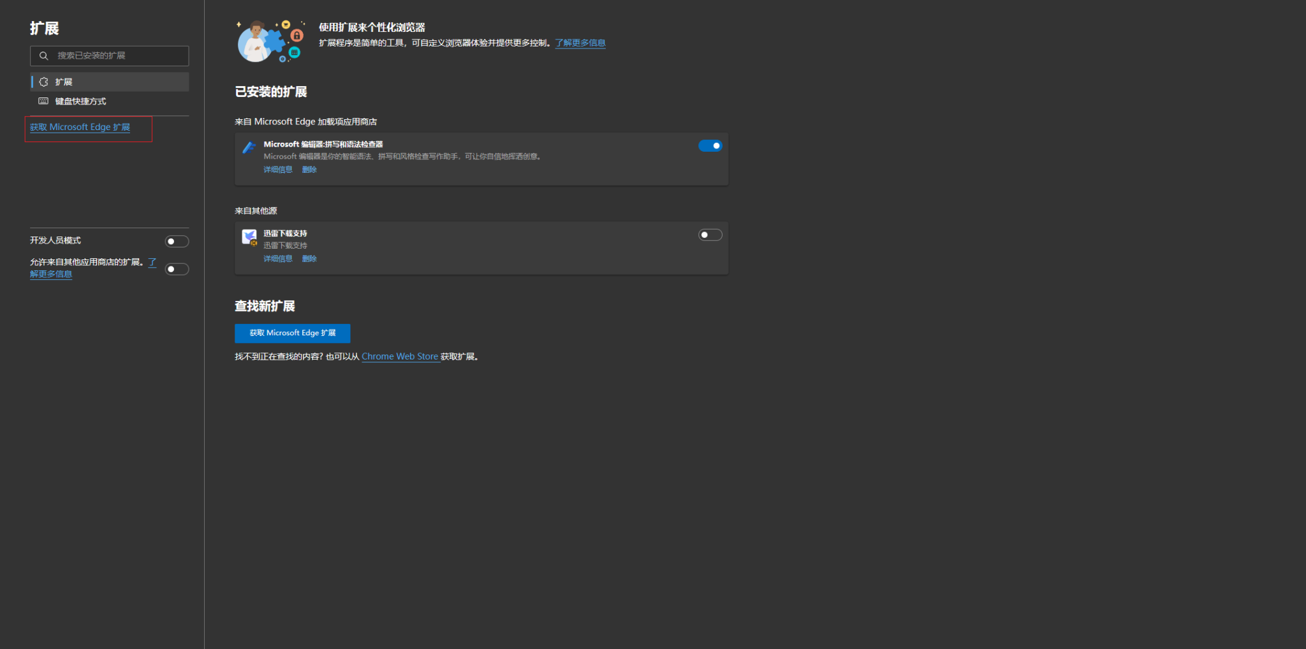
Task: Open 键盘快捷方式 sidebar item
Action: pos(110,101)
